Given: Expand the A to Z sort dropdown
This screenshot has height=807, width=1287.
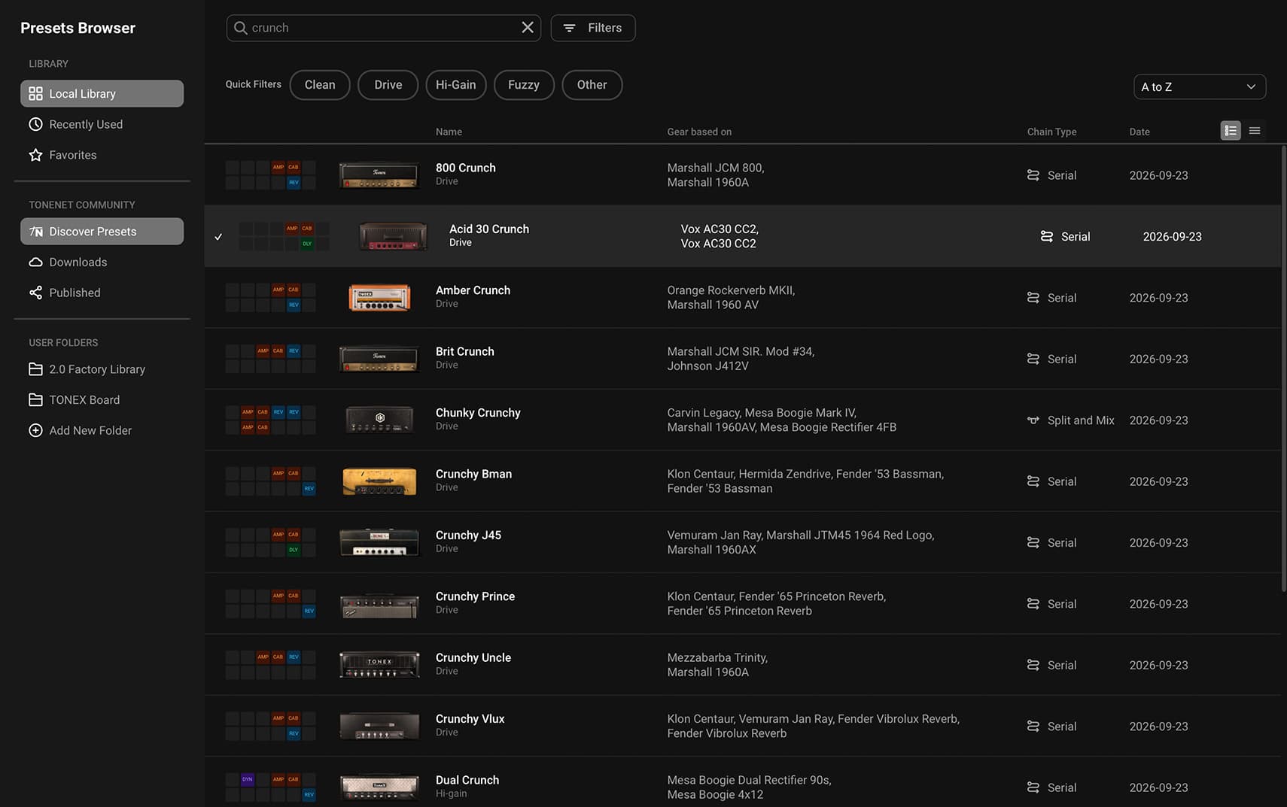Looking at the screenshot, I should pyautogui.click(x=1200, y=86).
